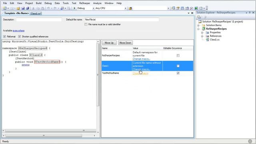Click the Properties icon in Solution Explorer

tap(199, 17)
